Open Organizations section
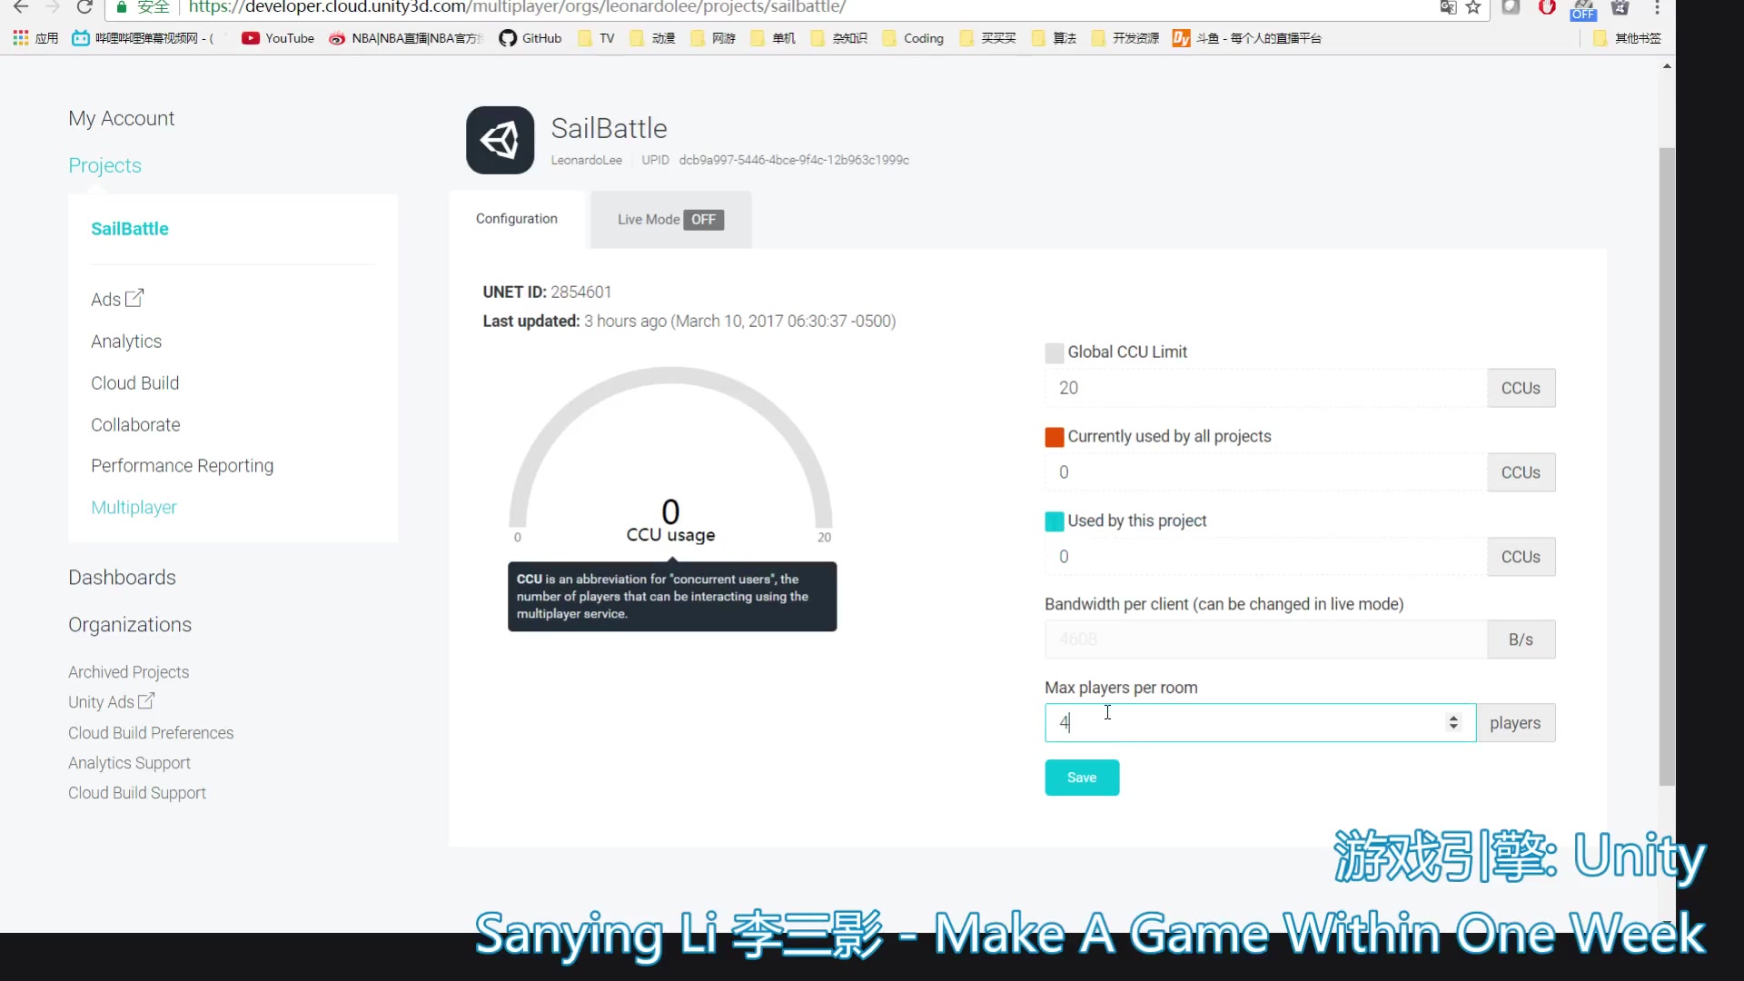1744x981 pixels. point(130,625)
